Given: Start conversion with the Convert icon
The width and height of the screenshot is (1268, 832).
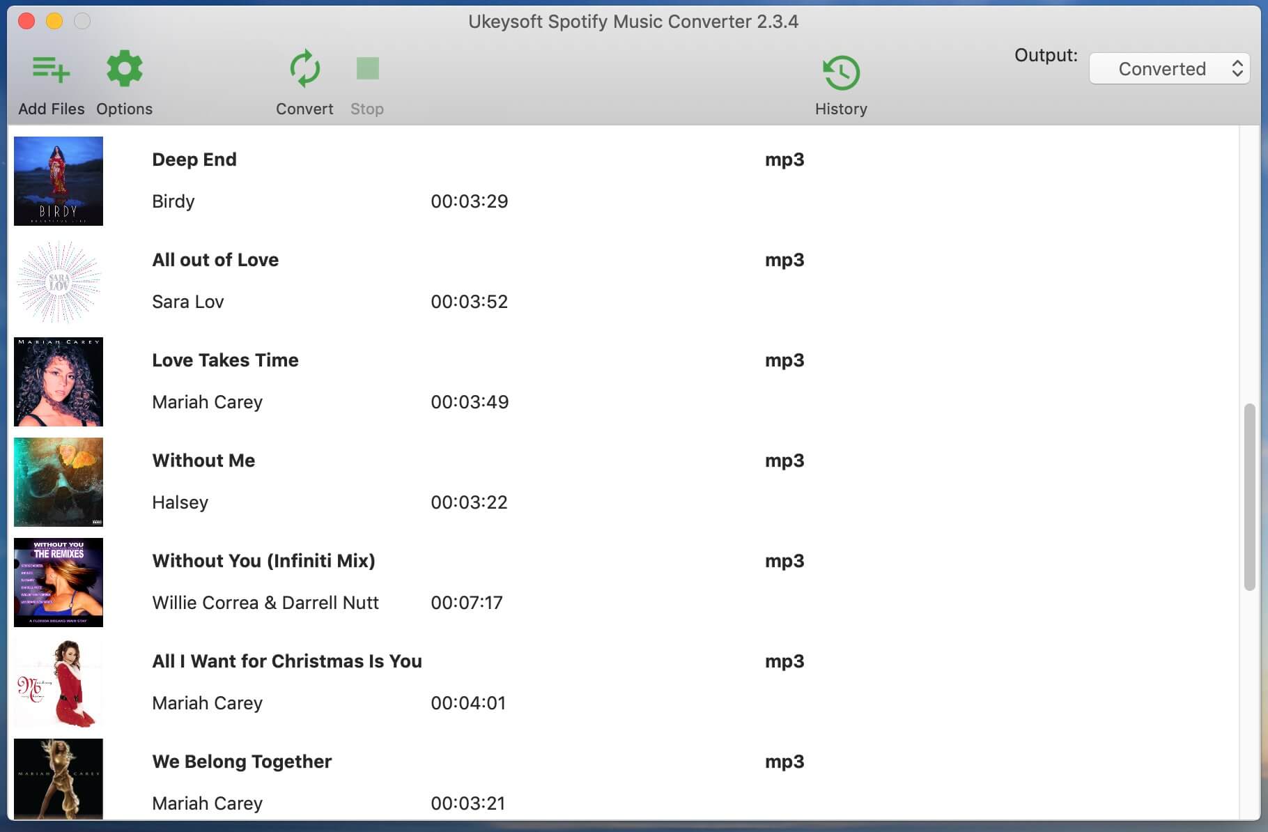Looking at the screenshot, I should tap(304, 69).
